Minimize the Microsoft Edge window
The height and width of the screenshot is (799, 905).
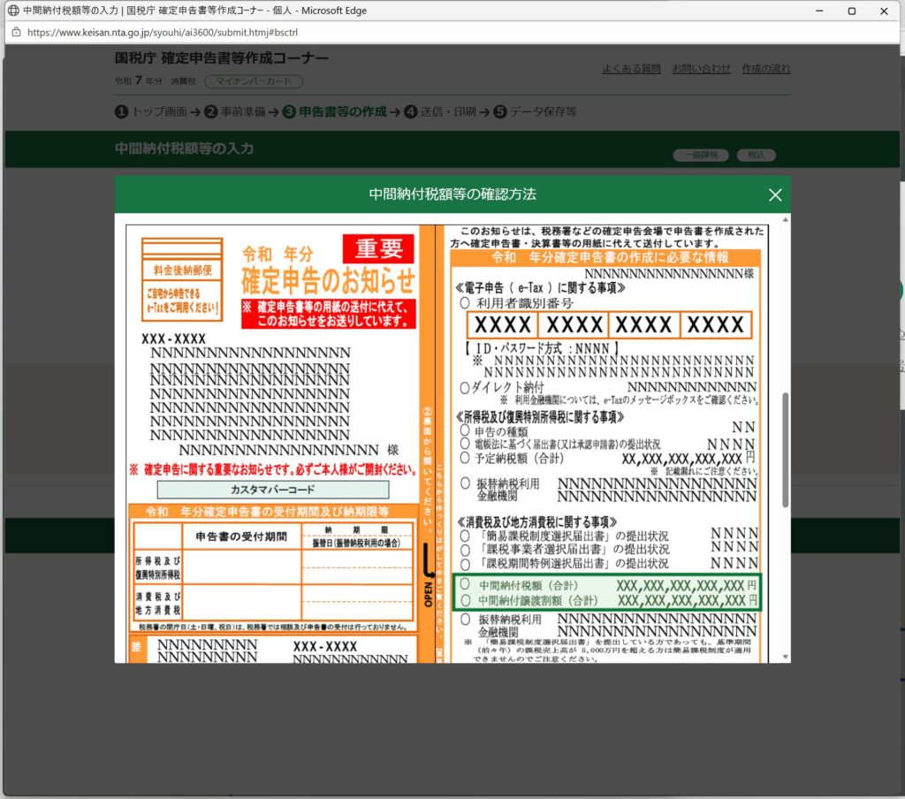point(811,11)
